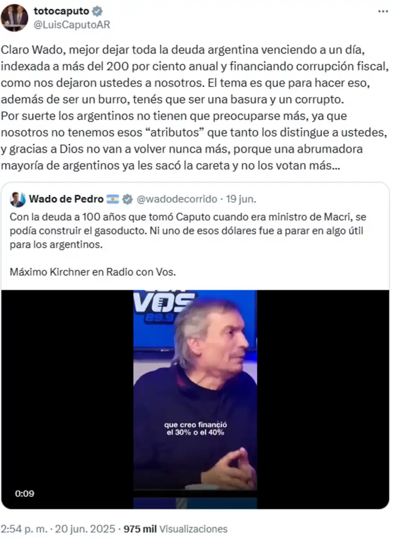Screen dimensions: 398x538
Task: Click Wado de Pedro's verified badge
Action: tap(127, 199)
